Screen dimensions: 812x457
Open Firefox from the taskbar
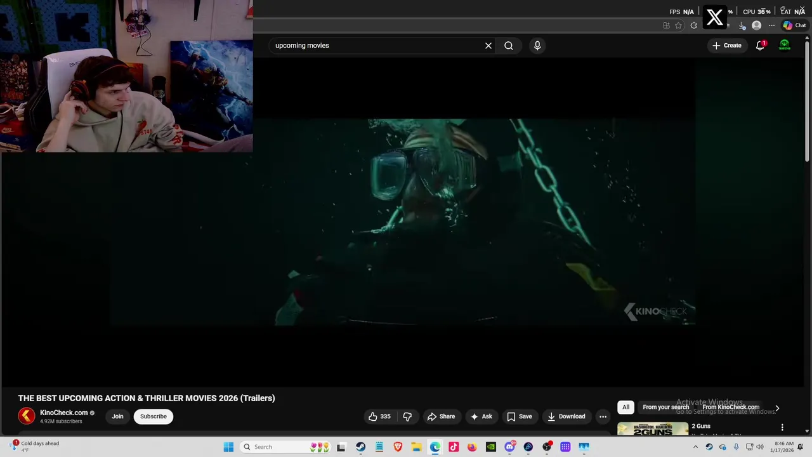472,447
